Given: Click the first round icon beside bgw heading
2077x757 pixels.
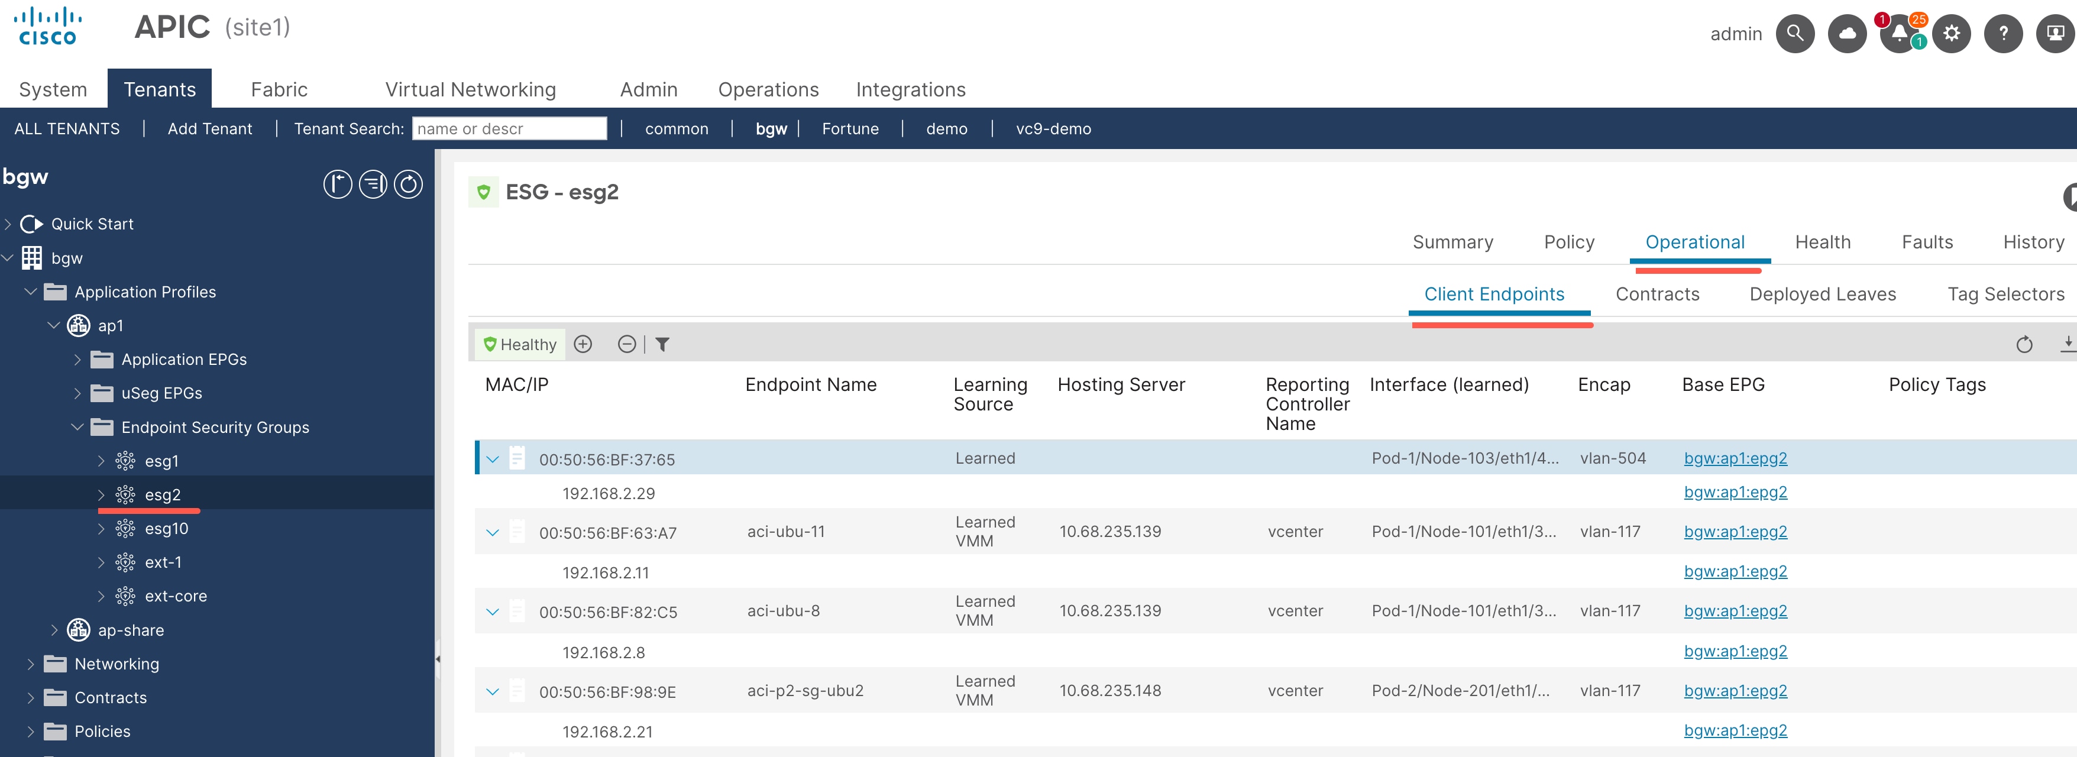Looking at the screenshot, I should pos(338,185).
